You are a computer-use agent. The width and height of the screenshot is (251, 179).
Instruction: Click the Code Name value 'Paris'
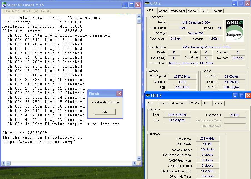(x=183, y=28)
